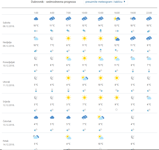This screenshot has width=159, height=150.
Task: Click the Srijeda 13:00 calm wind circle
Action: pos(100,109)
